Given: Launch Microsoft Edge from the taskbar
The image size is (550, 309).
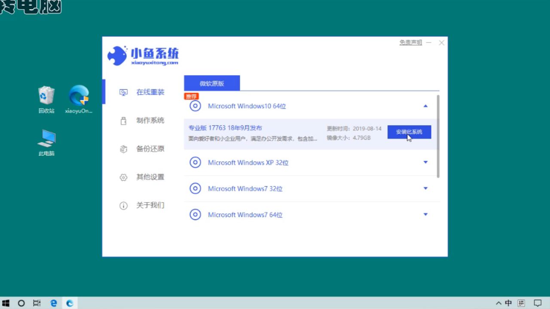Looking at the screenshot, I should [70, 303].
